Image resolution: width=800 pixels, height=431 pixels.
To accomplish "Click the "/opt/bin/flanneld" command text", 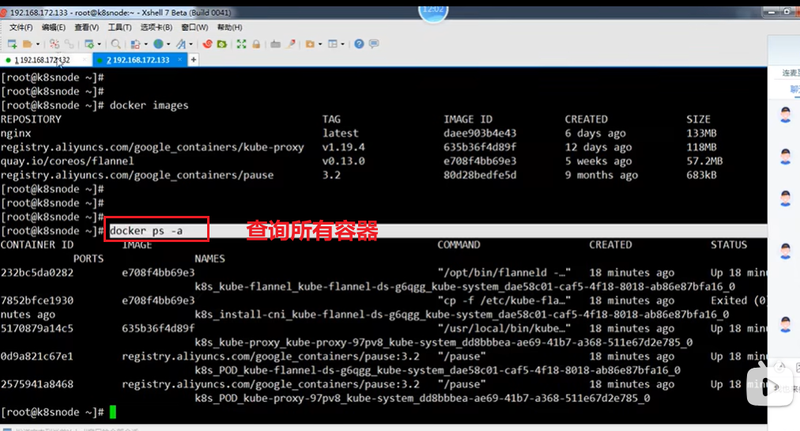I will pos(504,273).
